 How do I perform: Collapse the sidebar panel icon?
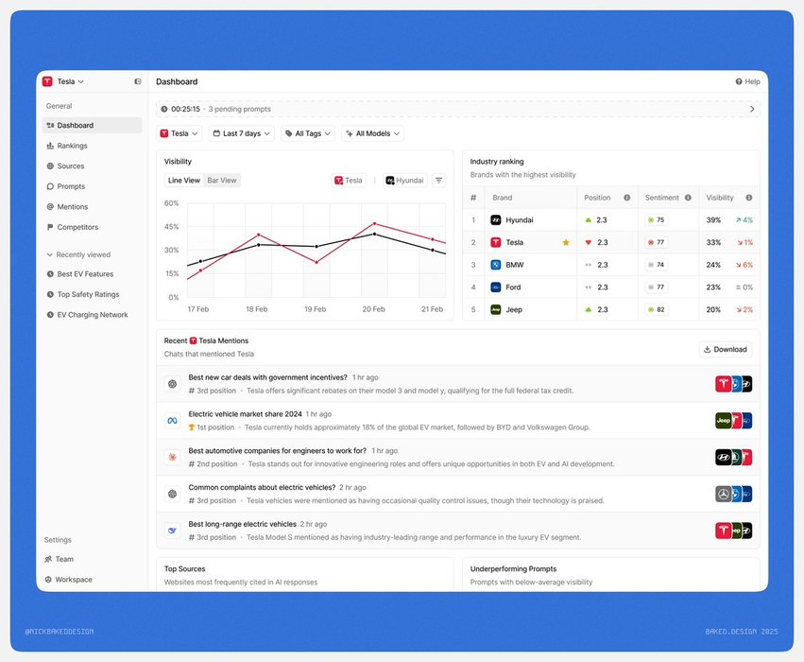point(138,81)
